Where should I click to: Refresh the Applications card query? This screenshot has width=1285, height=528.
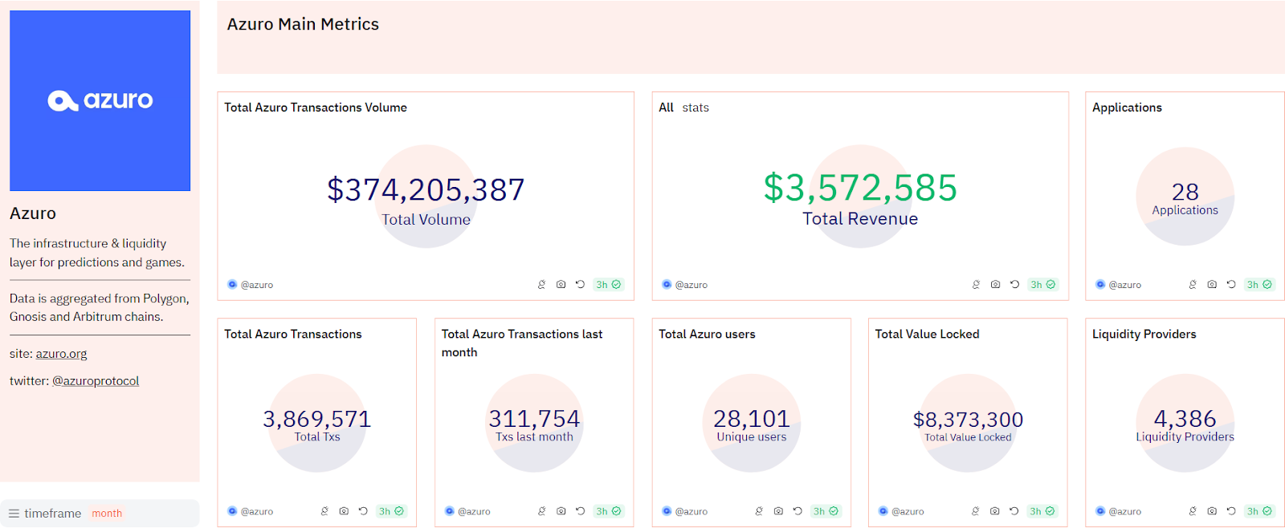(1232, 285)
